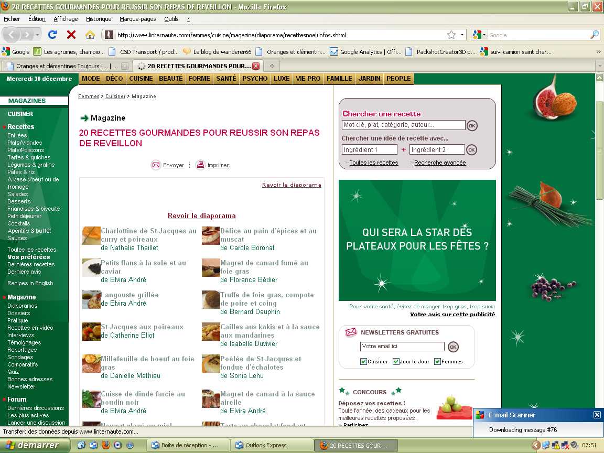Click Cuisiner in the breadcrumb trail
Screen dimensions: 604x453
115,96
